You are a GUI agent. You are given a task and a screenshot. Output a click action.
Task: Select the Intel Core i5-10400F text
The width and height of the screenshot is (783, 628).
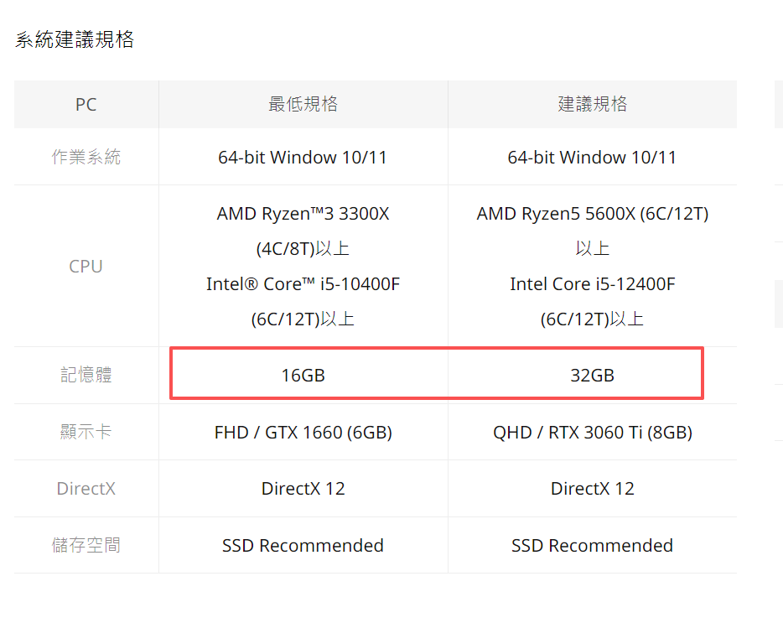point(303,284)
